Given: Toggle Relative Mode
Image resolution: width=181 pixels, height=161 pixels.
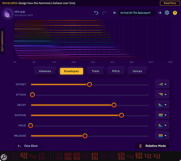Looking at the screenshot, I should coord(152,146).
